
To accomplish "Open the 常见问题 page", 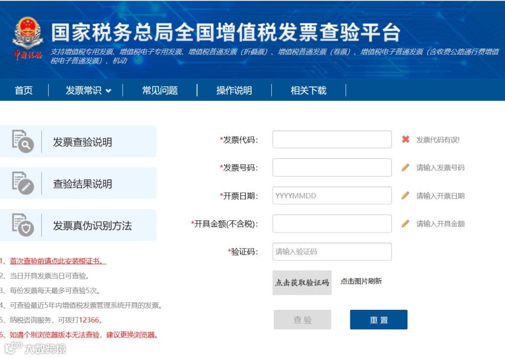I will tap(160, 90).
